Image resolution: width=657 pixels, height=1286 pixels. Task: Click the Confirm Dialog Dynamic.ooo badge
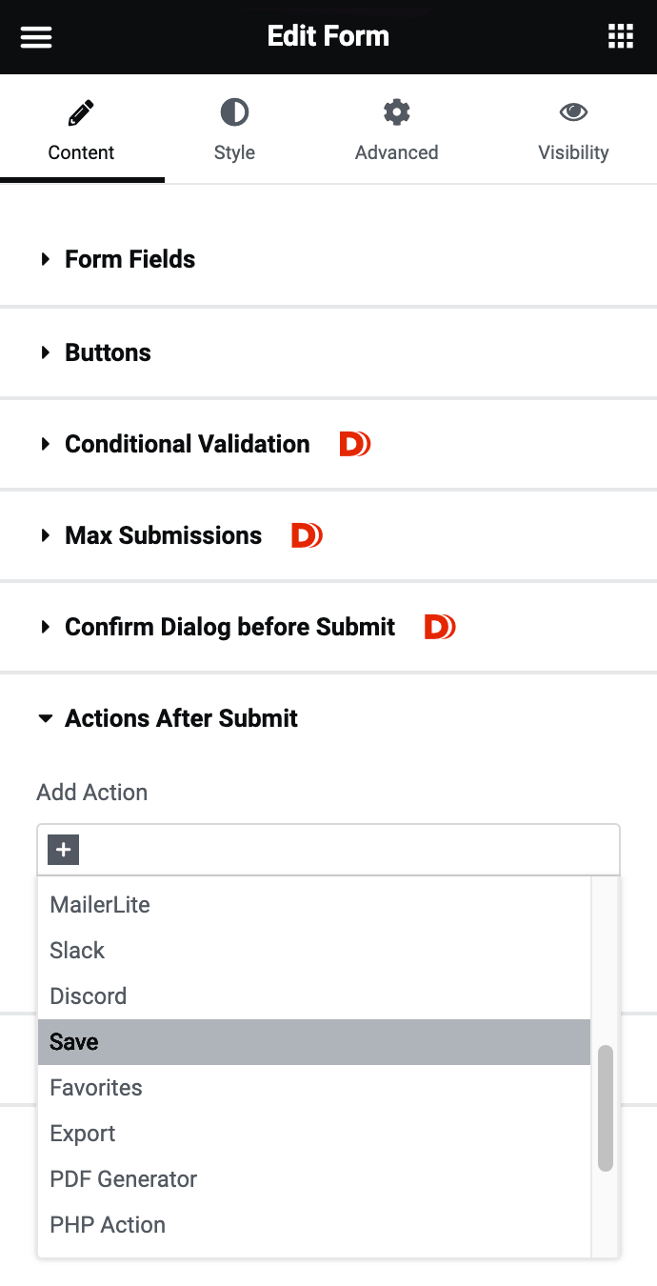(x=440, y=627)
